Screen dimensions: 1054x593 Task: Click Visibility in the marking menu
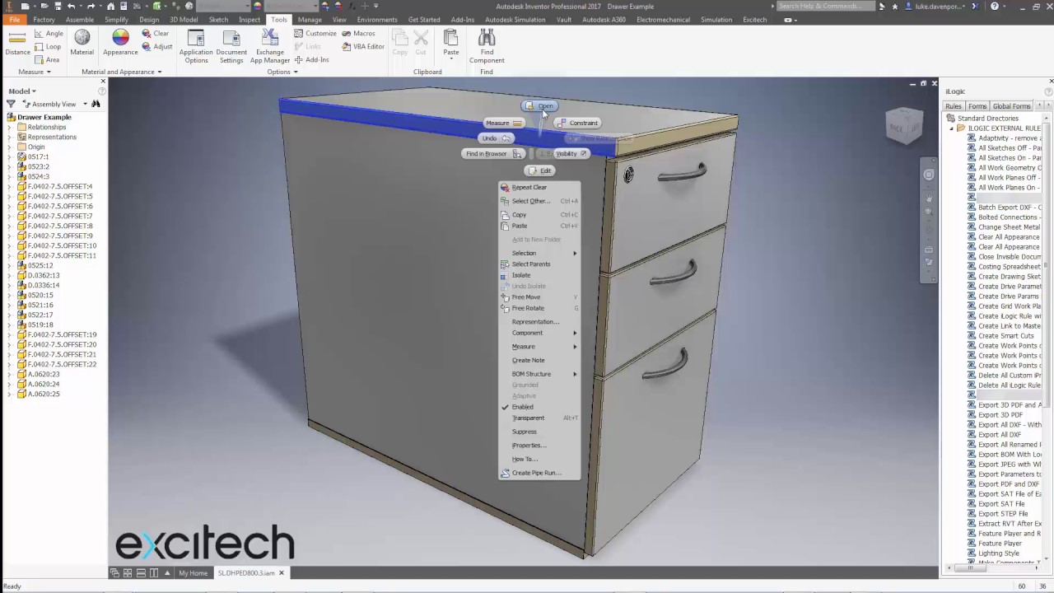pos(571,154)
